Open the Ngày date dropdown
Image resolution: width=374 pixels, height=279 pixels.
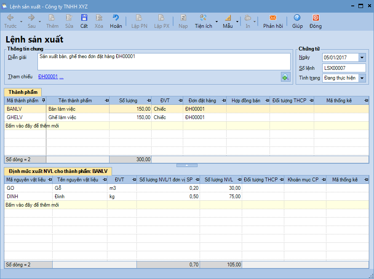362,58
